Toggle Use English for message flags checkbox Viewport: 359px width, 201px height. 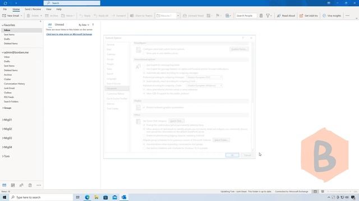pyautogui.click(x=144, y=65)
